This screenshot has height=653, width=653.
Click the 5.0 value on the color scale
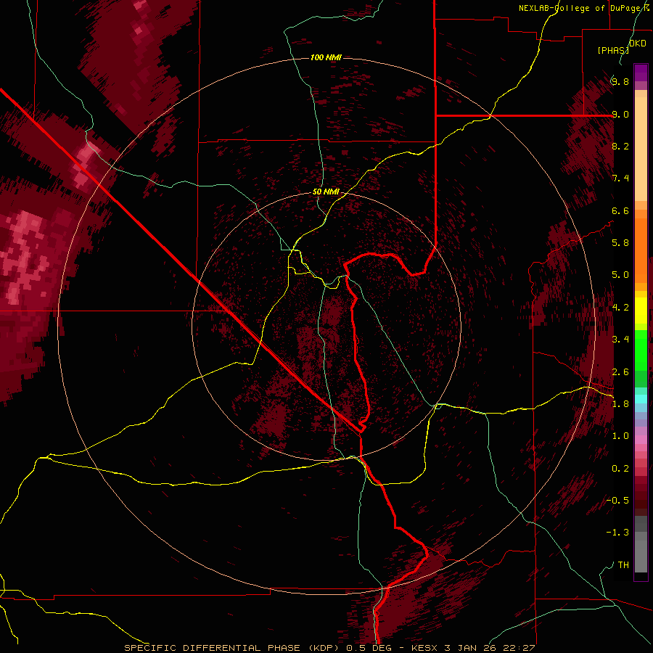point(620,275)
